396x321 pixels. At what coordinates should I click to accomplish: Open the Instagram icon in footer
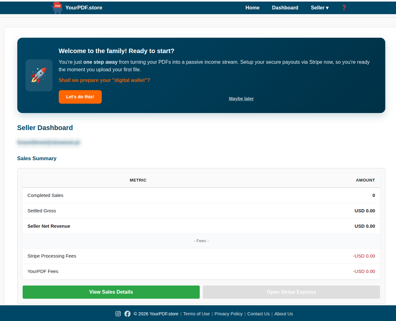click(x=118, y=314)
